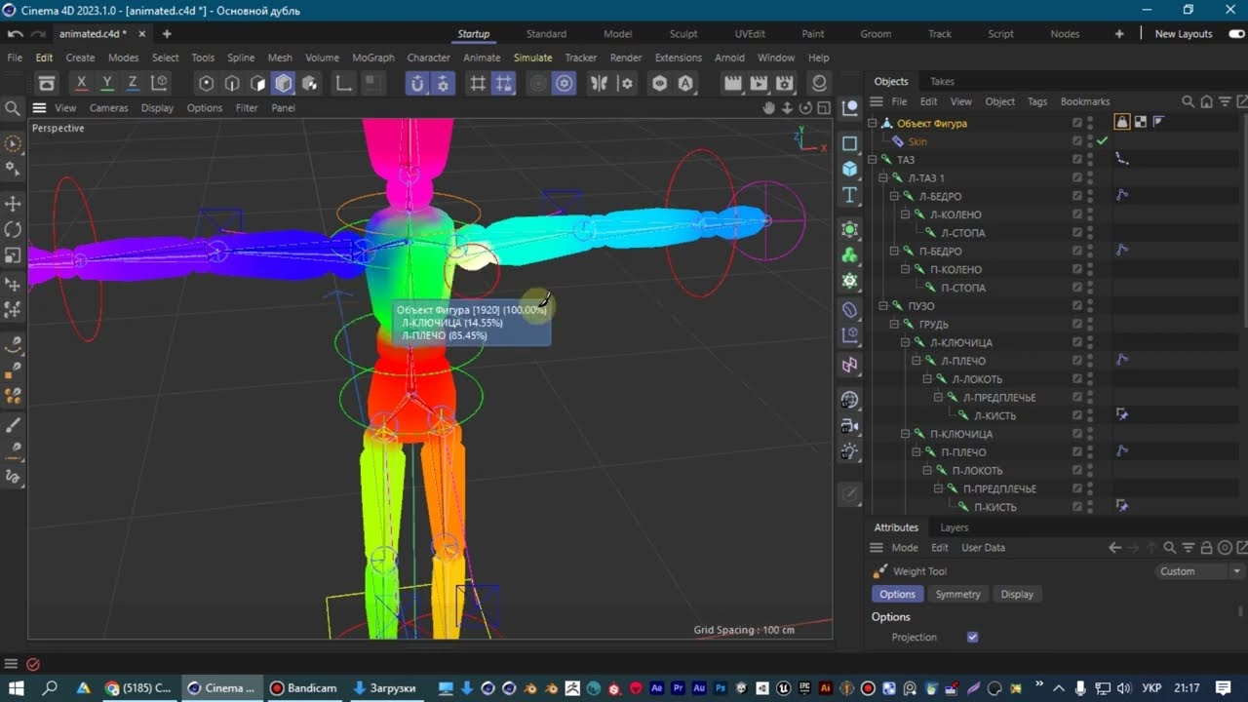Click the Text spline tool icon

point(849,195)
